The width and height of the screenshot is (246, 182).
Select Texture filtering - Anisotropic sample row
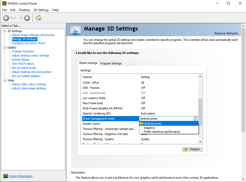point(111,129)
